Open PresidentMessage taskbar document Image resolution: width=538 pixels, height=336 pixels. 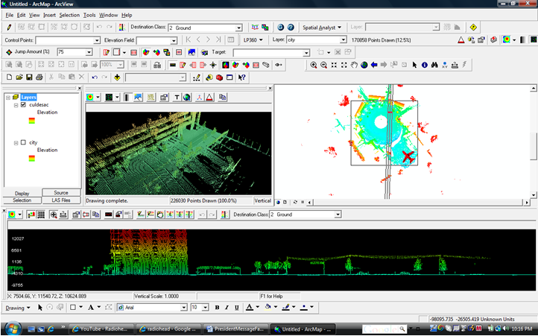pyautogui.click(x=235, y=329)
